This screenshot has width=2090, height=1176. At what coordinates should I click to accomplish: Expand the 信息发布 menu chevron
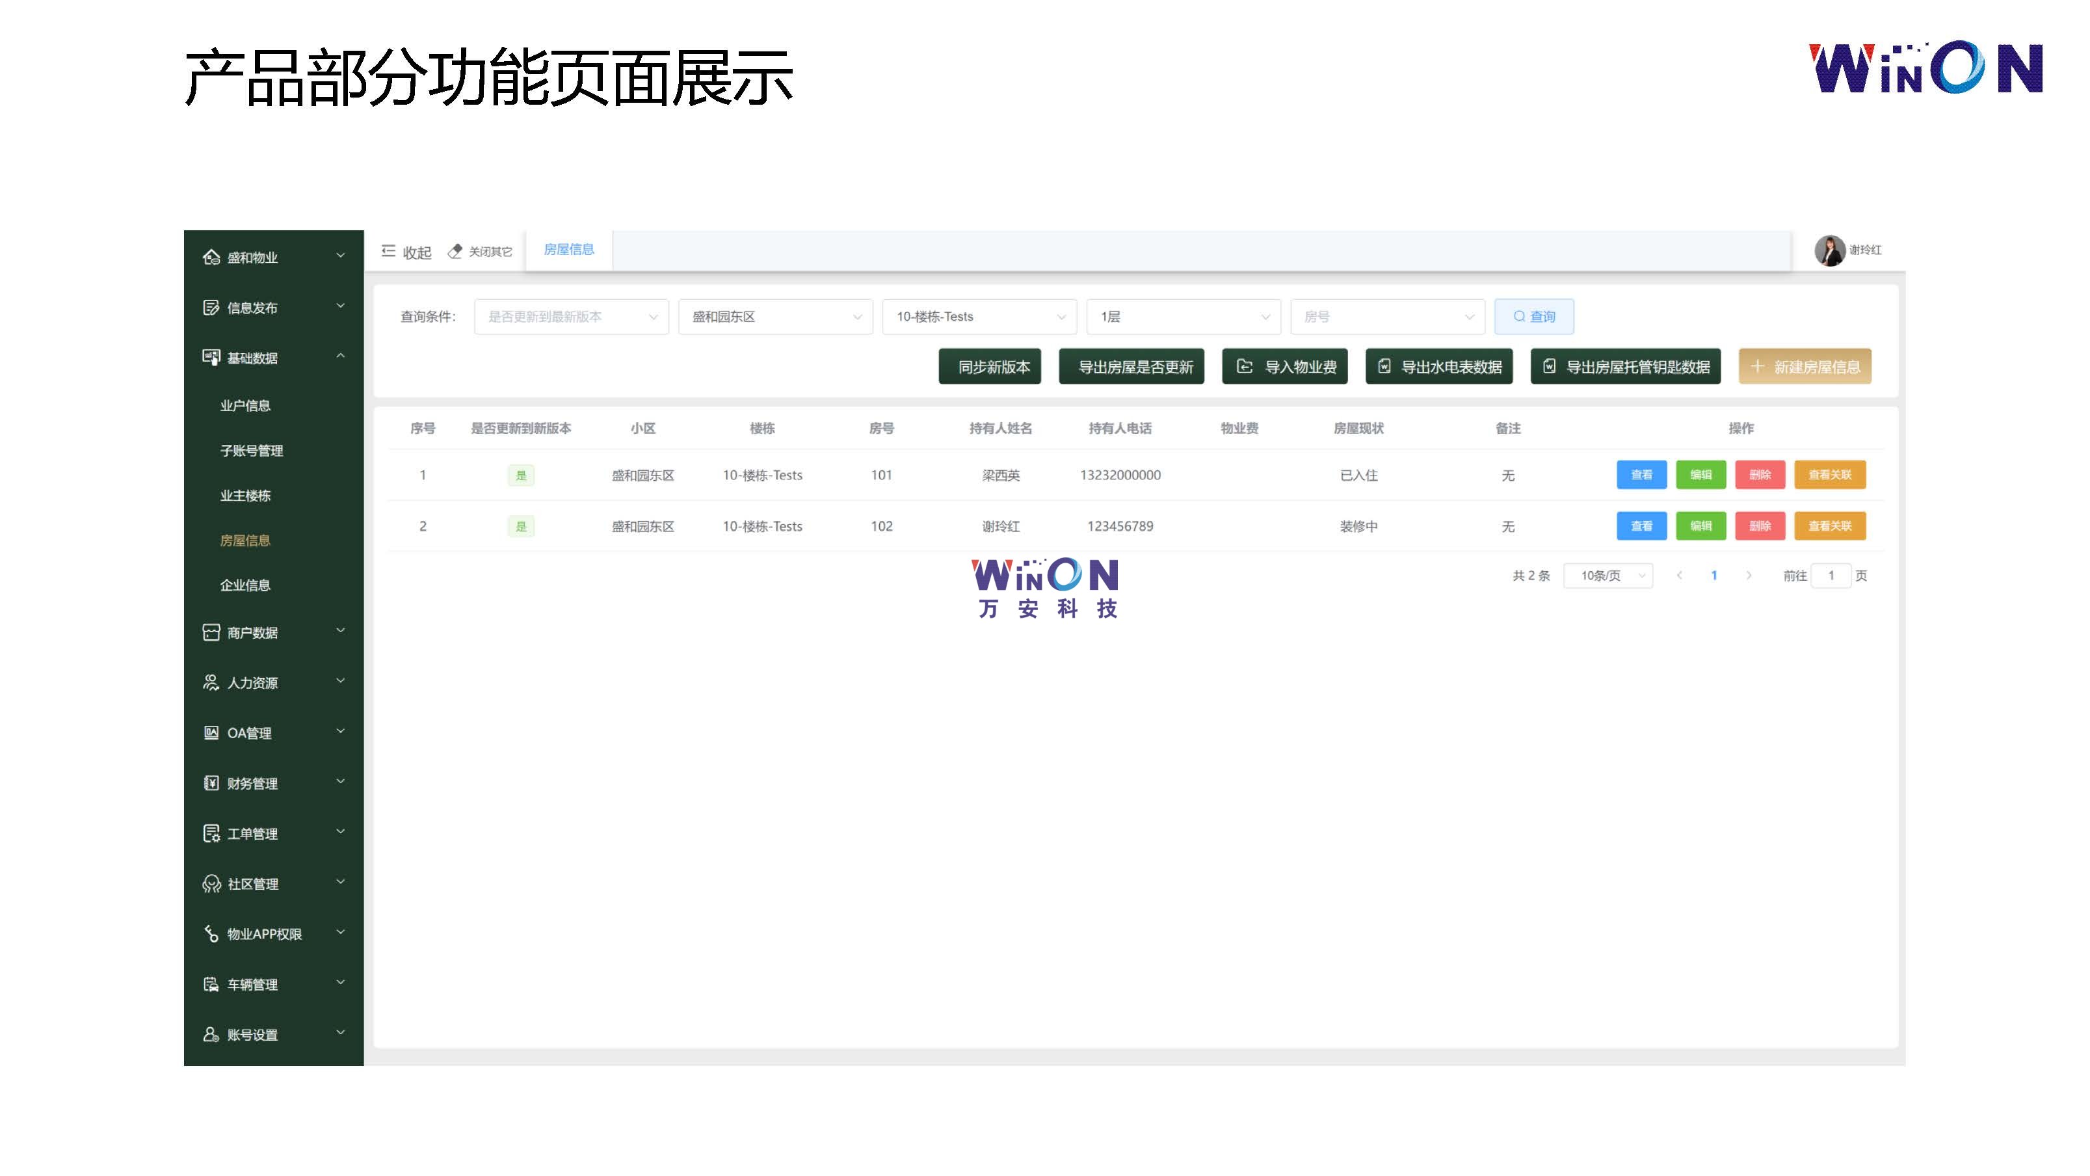pos(341,306)
